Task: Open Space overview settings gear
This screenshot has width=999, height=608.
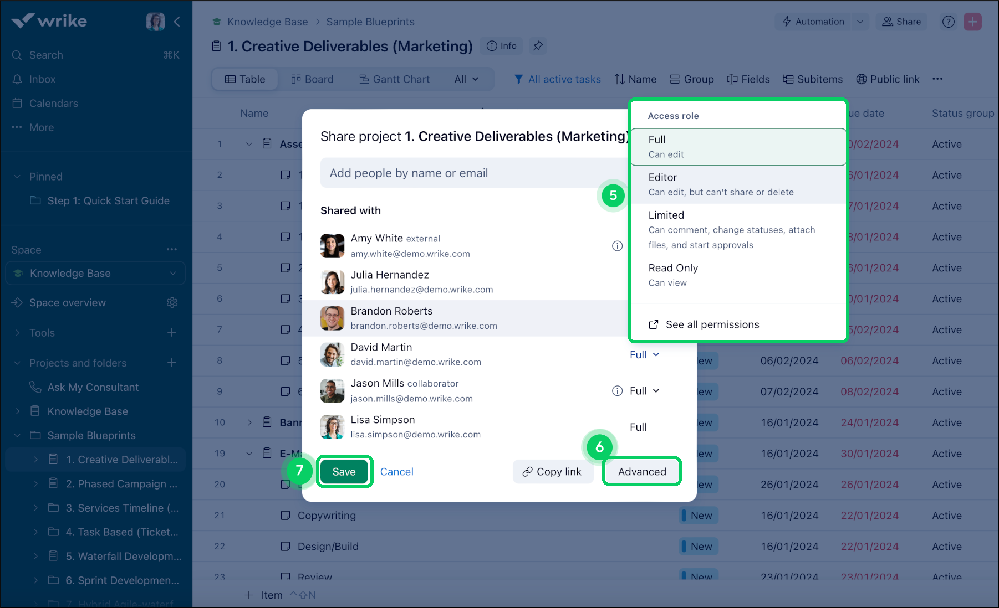Action: point(172,302)
